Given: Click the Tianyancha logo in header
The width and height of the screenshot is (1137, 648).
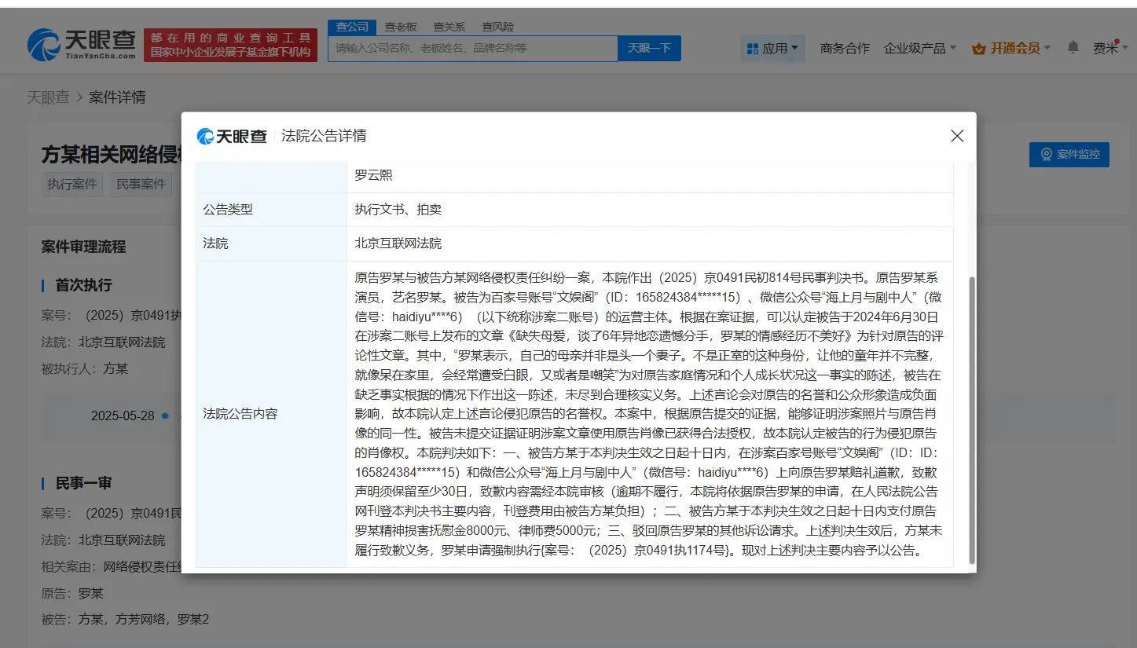Looking at the screenshot, I should point(82,45).
